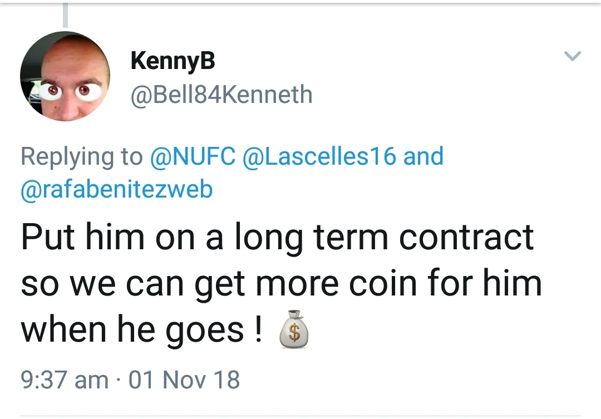Screen dimensions: 601x419
Task: Click the "Replying to" label
Action: (82, 156)
